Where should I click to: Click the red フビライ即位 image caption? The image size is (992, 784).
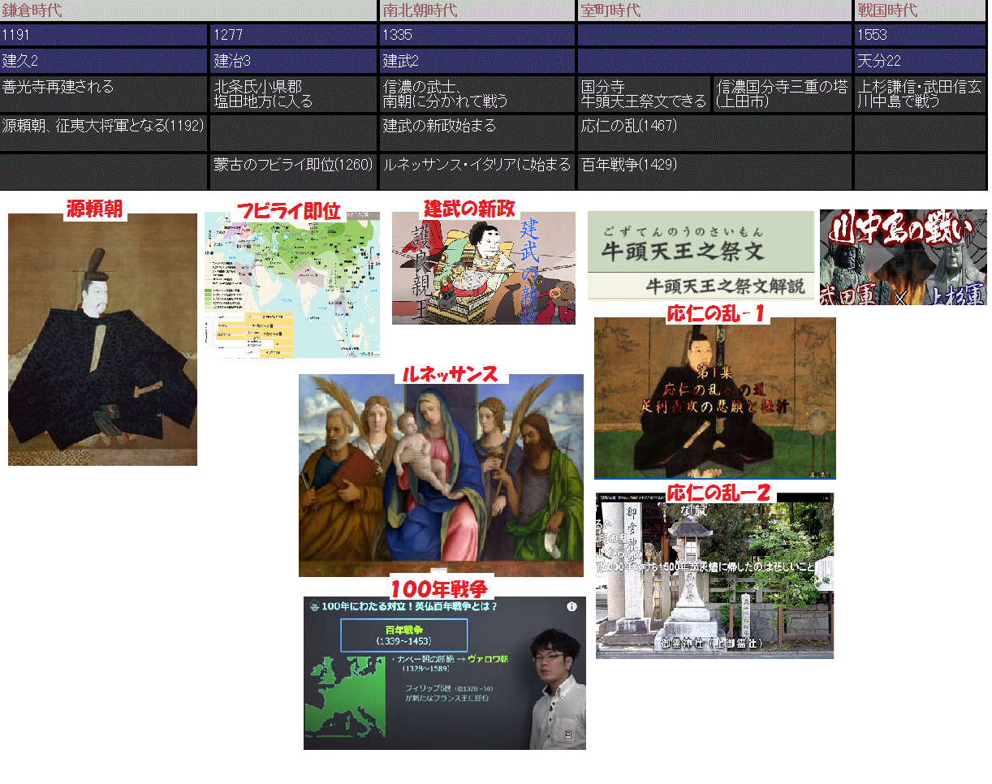[288, 211]
